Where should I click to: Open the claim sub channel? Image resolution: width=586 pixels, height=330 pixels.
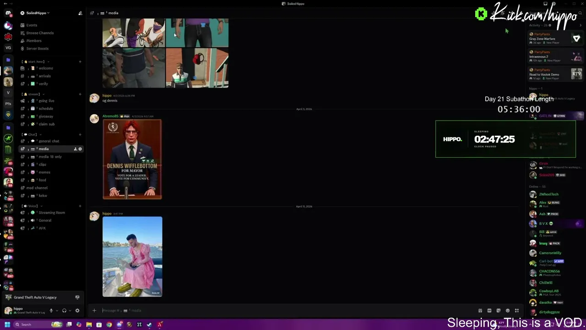point(51,124)
